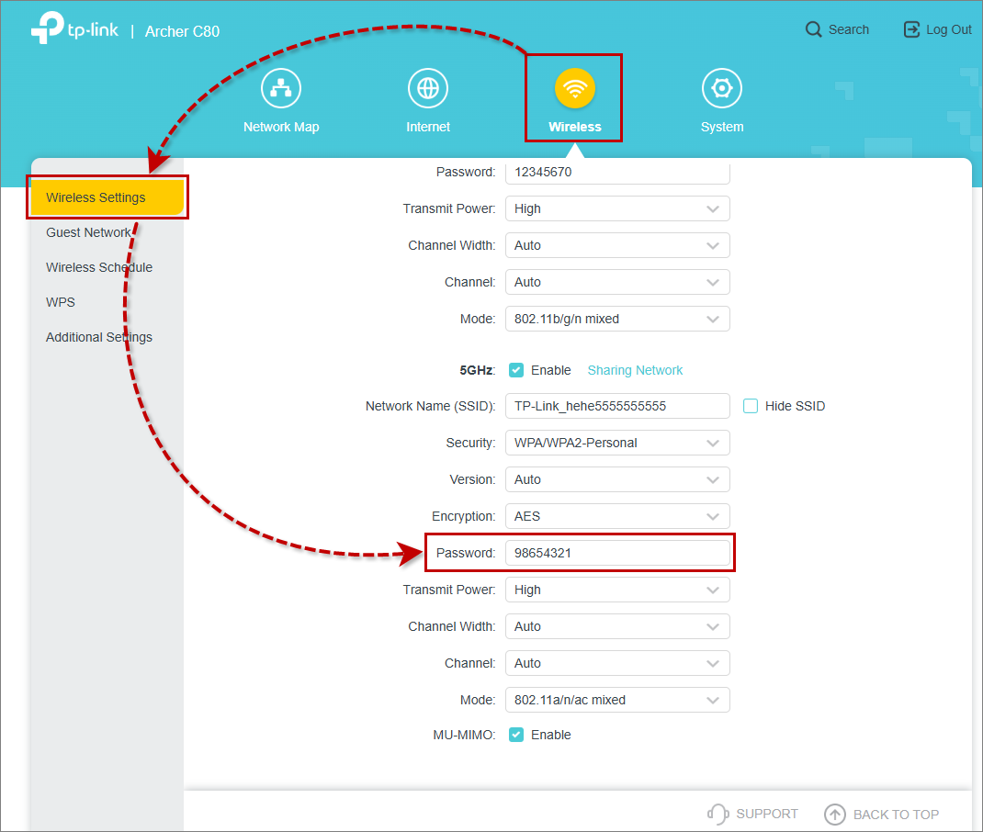Select Wireless Schedule in the sidebar

[x=99, y=267]
